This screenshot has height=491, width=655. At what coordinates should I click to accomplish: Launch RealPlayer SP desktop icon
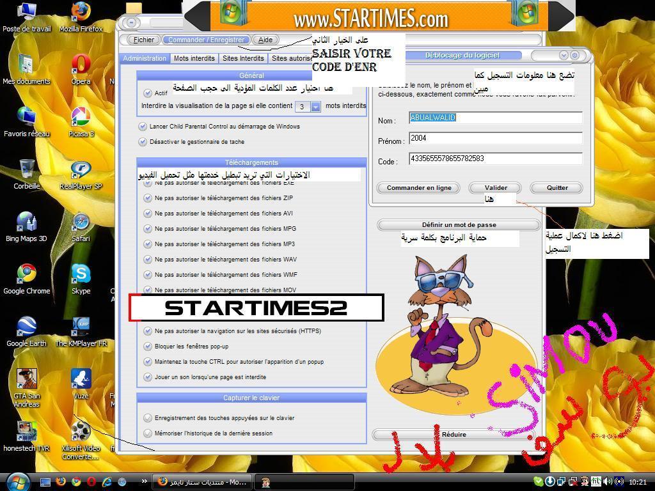tap(81, 174)
